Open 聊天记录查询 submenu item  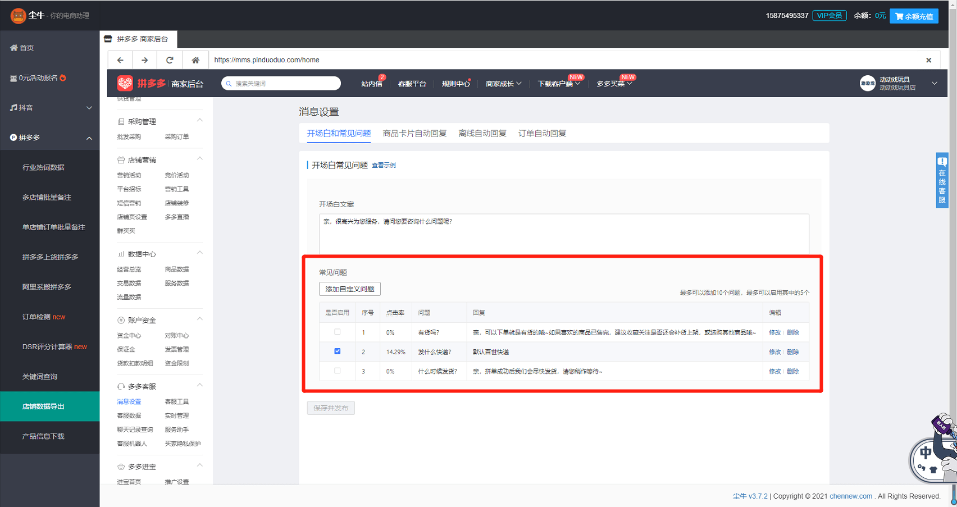[x=135, y=430]
